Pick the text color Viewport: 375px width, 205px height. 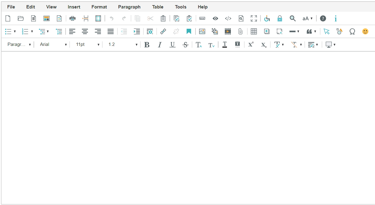pos(225,45)
